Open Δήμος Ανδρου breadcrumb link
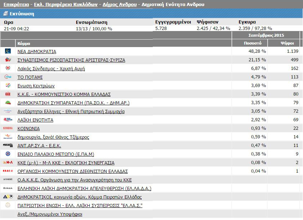 tap(119, 4)
